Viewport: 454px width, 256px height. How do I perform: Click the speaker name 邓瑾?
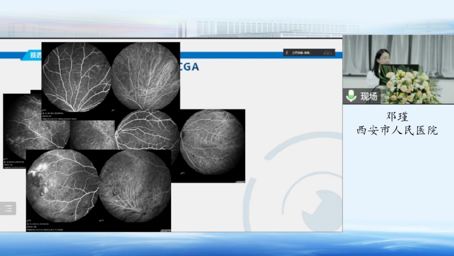pyautogui.click(x=397, y=117)
